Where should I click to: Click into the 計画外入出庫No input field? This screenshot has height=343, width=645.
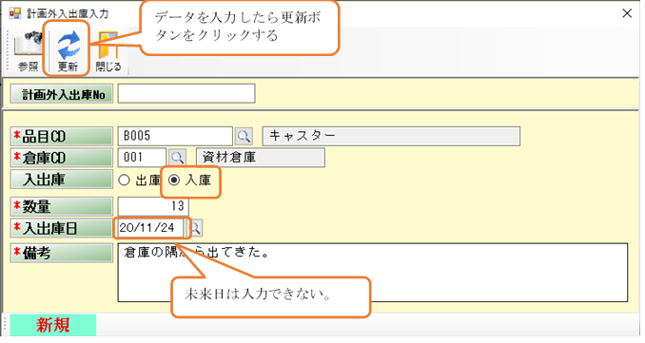point(186,94)
